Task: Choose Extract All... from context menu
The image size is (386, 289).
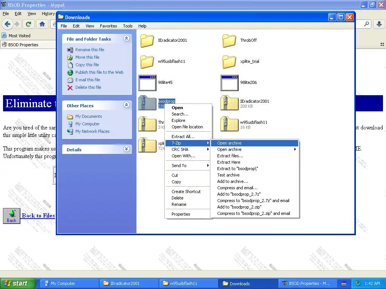Action: 188,137
